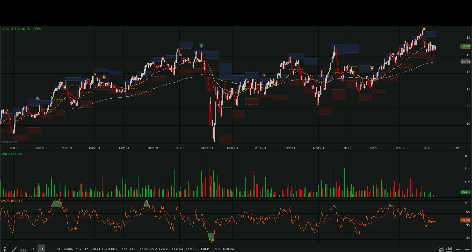This screenshot has height=252, width=472.
Task: Open the ΤΕΚΤΕΡΝΑ ticker tab
Action: (x=110, y=249)
